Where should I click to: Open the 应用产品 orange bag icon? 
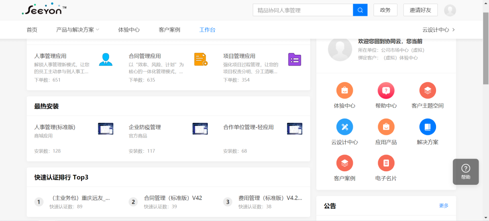pos(386,127)
